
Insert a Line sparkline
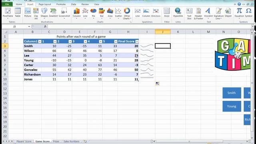pyautogui.click(x=138, y=13)
